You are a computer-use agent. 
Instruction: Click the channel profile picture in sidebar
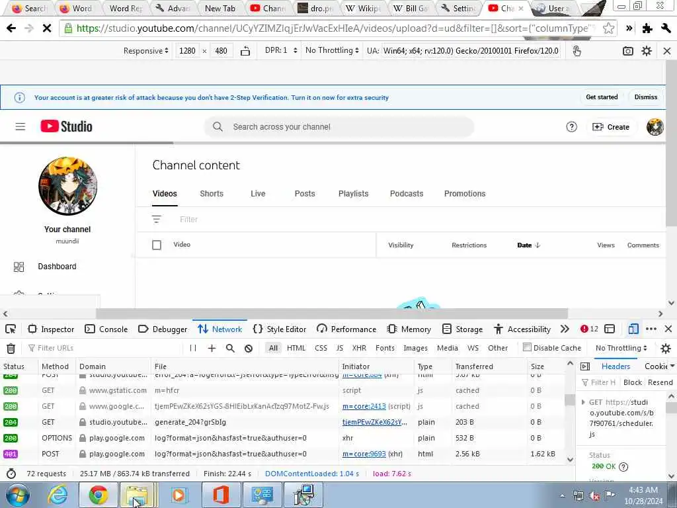67,186
